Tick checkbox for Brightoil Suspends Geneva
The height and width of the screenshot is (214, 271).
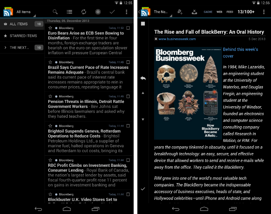click(x=128, y=126)
